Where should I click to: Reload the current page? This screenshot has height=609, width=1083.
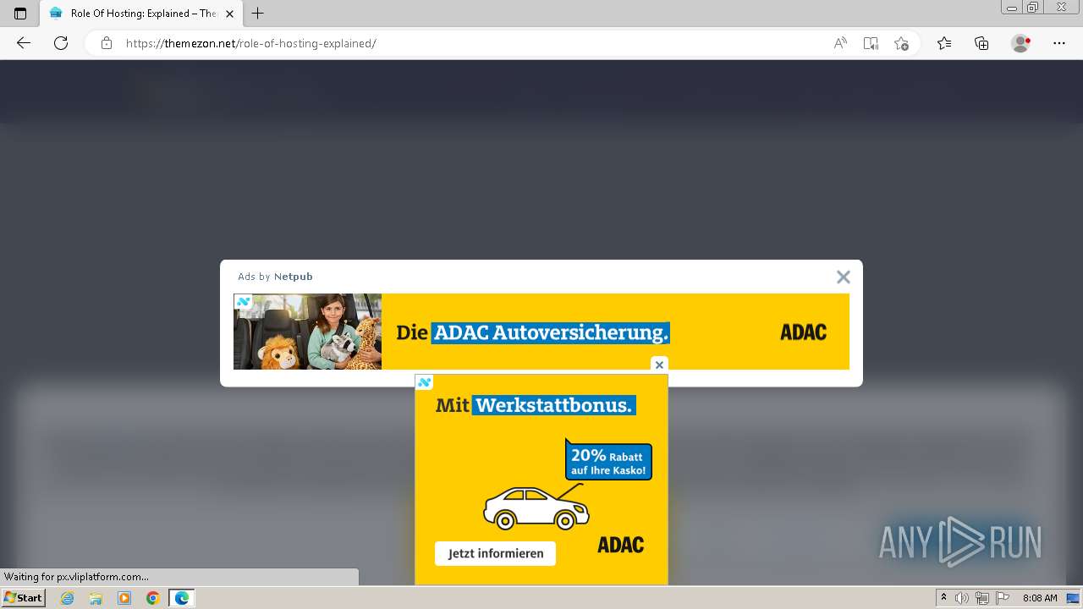click(61, 43)
